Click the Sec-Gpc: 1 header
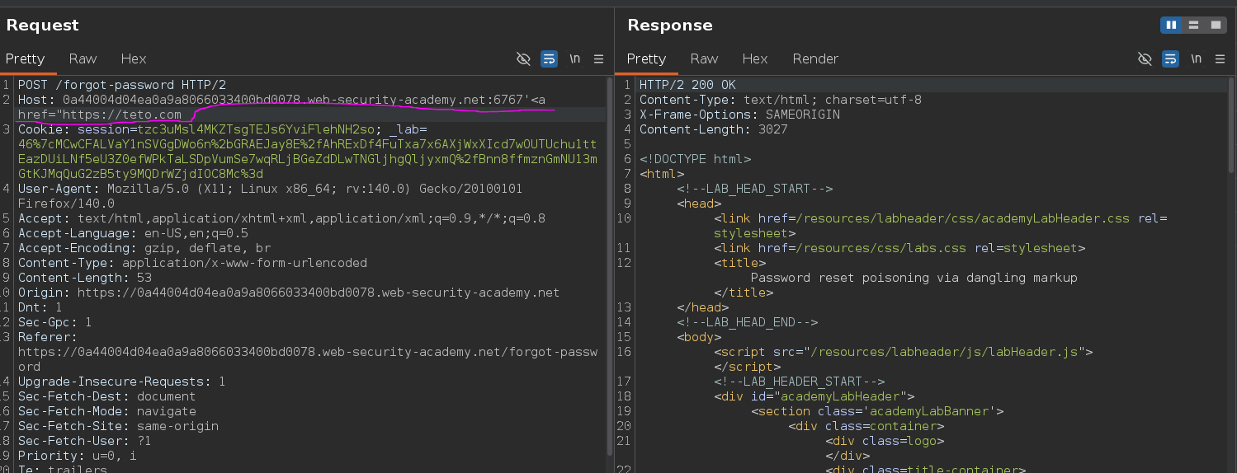The image size is (1237, 473). click(55, 322)
